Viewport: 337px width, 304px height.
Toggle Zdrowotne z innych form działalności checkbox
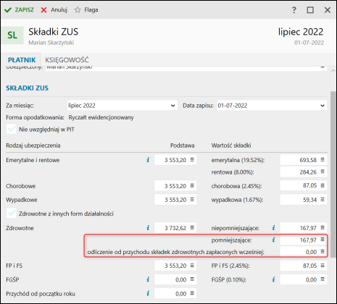pyautogui.click(x=12, y=214)
